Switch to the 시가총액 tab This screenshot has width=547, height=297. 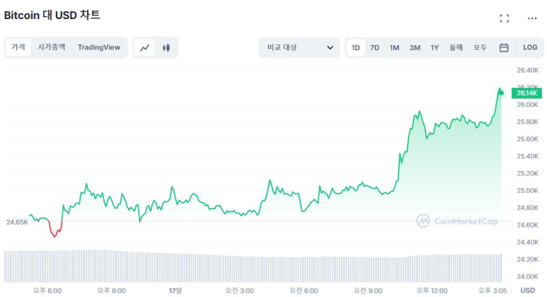52,47
